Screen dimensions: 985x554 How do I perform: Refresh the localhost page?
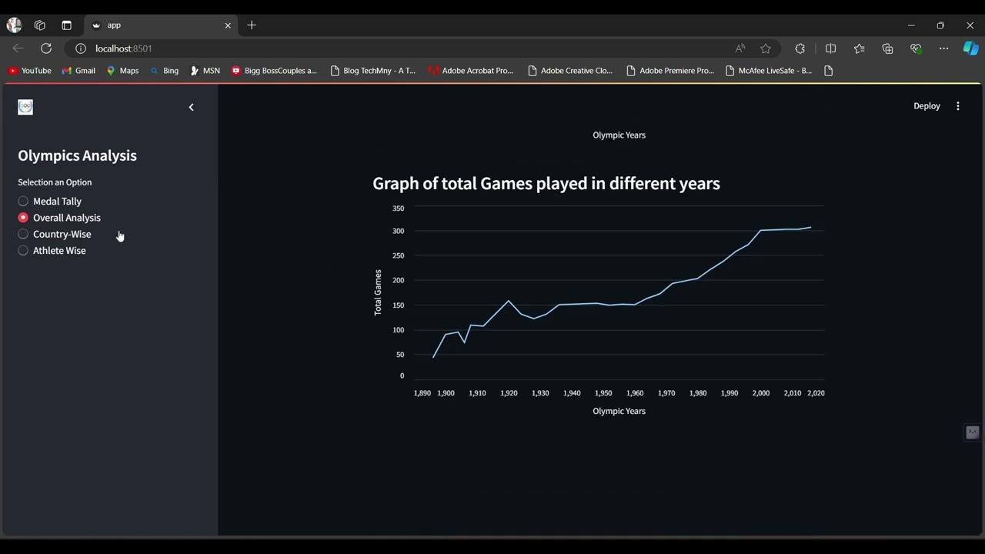(x=46, y=48)
